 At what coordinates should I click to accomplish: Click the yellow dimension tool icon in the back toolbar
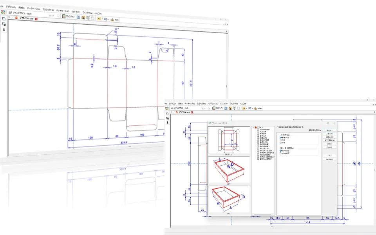click(99, 18)
